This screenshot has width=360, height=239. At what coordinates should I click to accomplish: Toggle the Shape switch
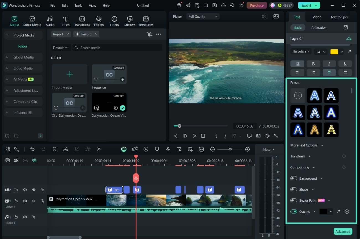coord(294,189)
